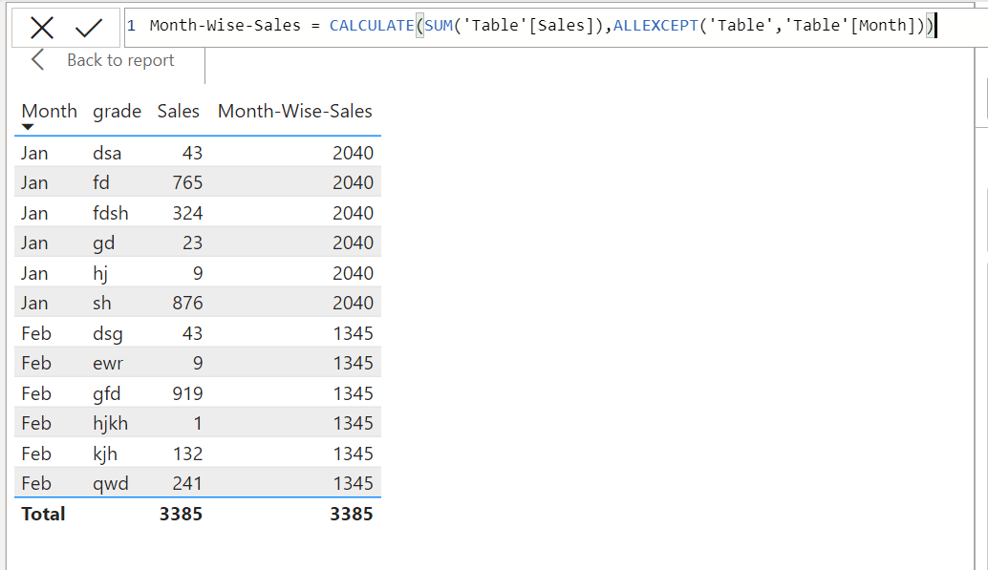The image size is (988, 570).
Task: Sort by Month-Wise-Sales column header
Action: 295,111
